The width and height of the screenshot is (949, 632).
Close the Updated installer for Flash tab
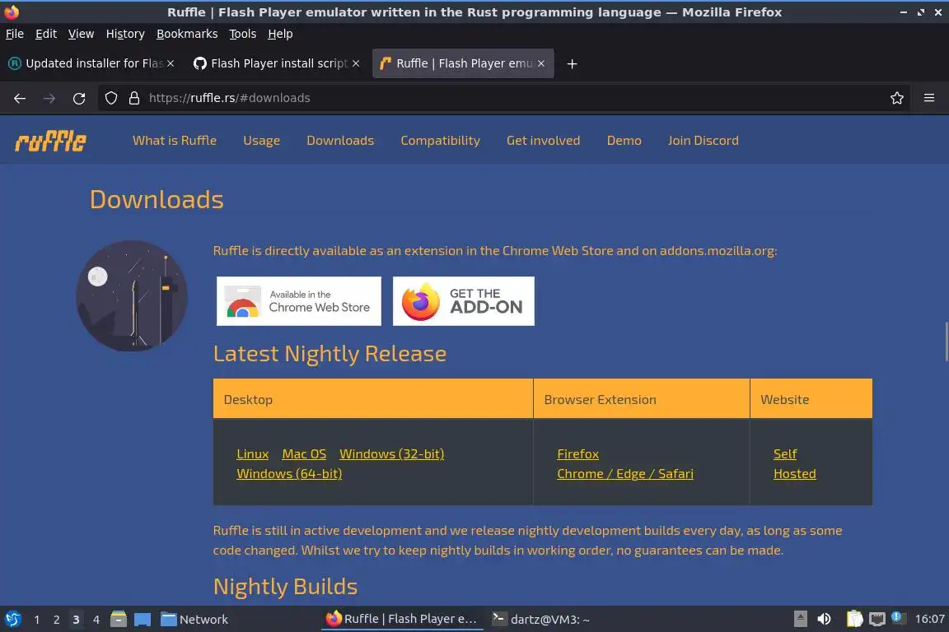(x=171, y=63)
